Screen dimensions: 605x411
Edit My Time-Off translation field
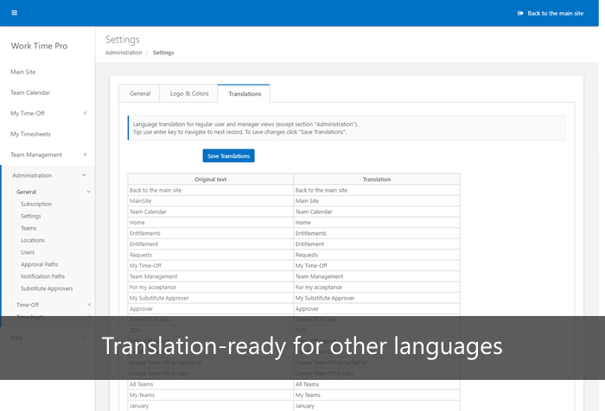click(x=377, y=266)
